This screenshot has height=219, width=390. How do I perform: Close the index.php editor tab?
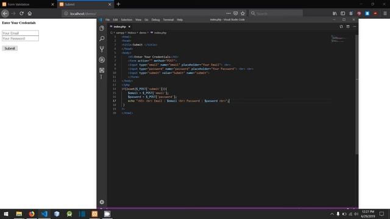[x=129, y=27]
